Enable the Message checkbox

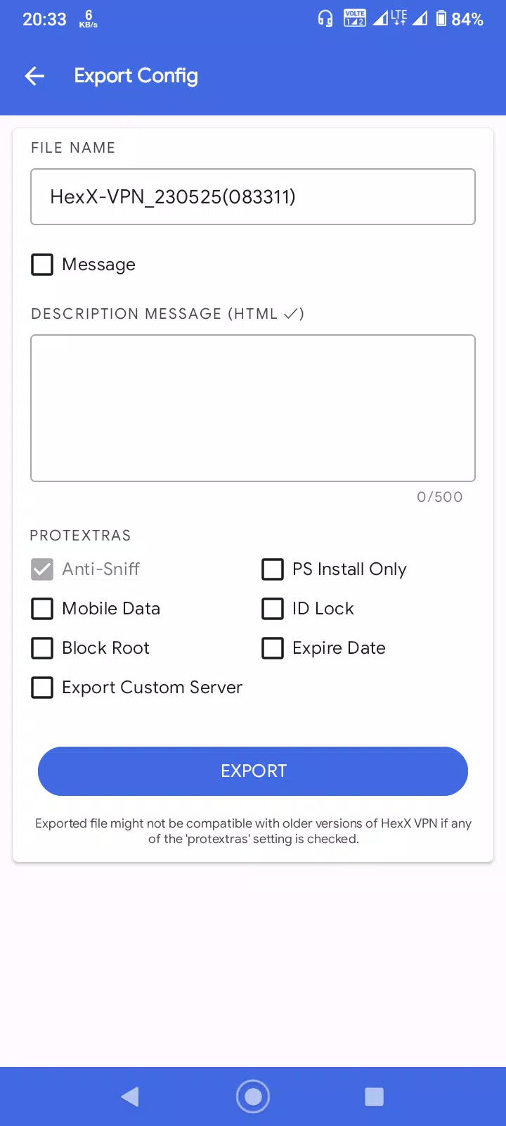click(42, 265)
